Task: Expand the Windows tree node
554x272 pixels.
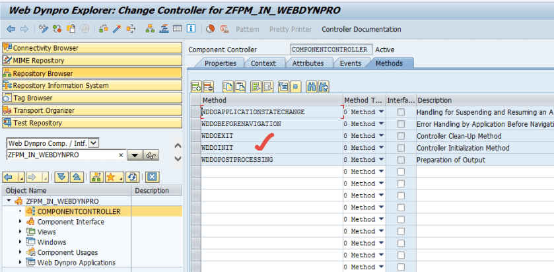Action: click(20, 242)
